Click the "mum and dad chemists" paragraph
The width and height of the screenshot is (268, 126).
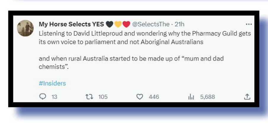point(131,62)
